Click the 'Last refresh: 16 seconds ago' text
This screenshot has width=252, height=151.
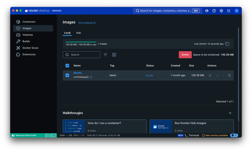pyautogui.click(x=209, y=44)
